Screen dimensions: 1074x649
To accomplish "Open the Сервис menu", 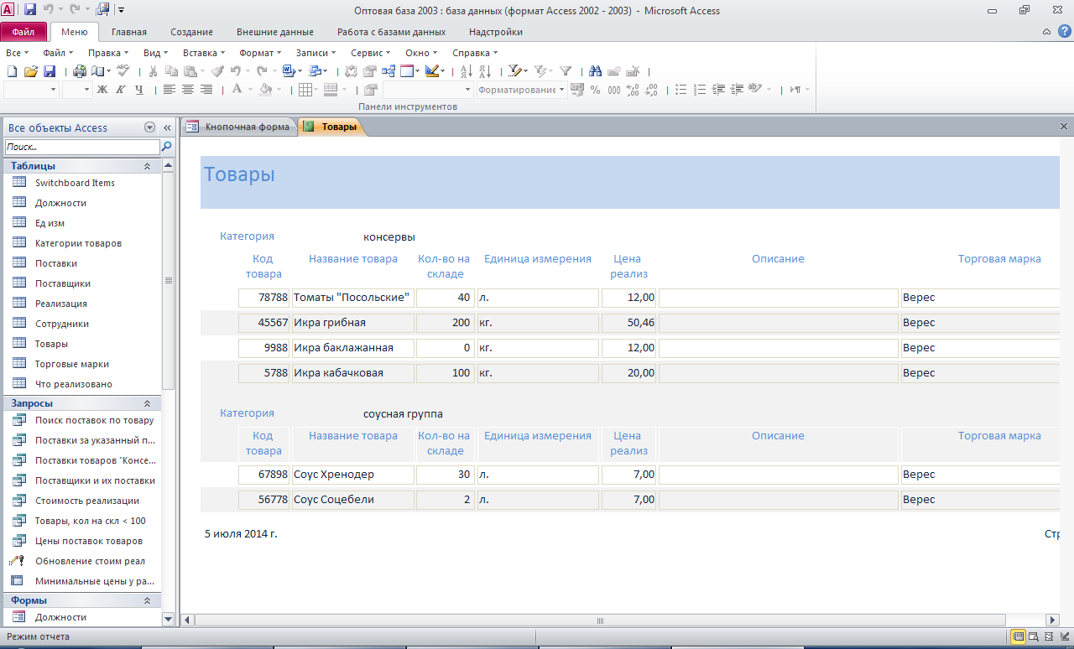I will (x=370, y=53).
